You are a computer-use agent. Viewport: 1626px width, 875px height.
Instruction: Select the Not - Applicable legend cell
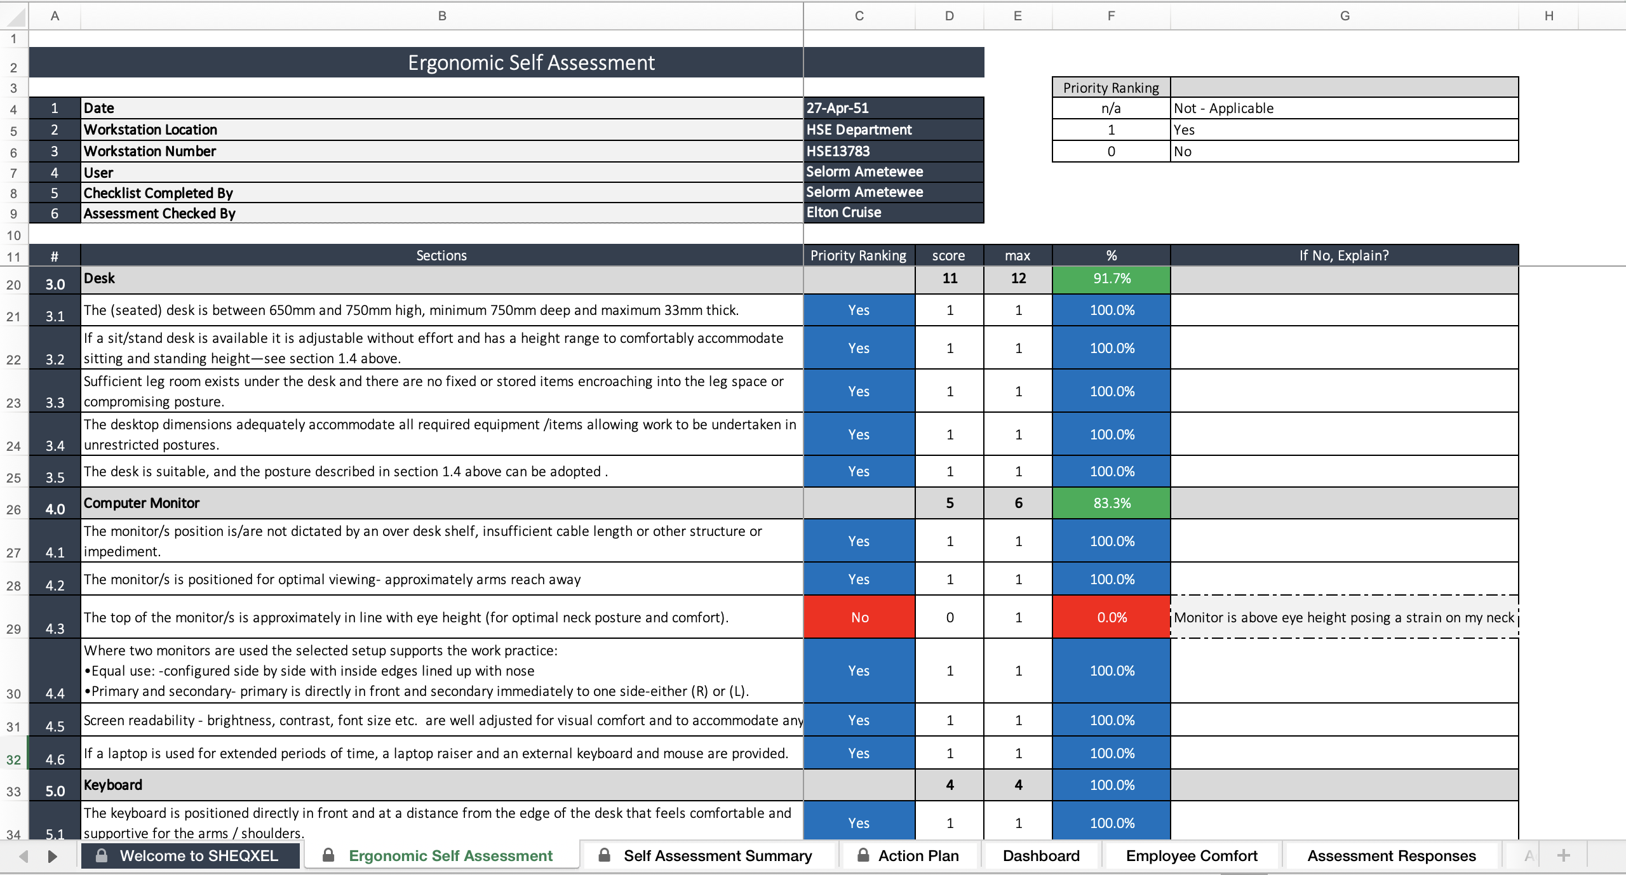coord(1345,108)
